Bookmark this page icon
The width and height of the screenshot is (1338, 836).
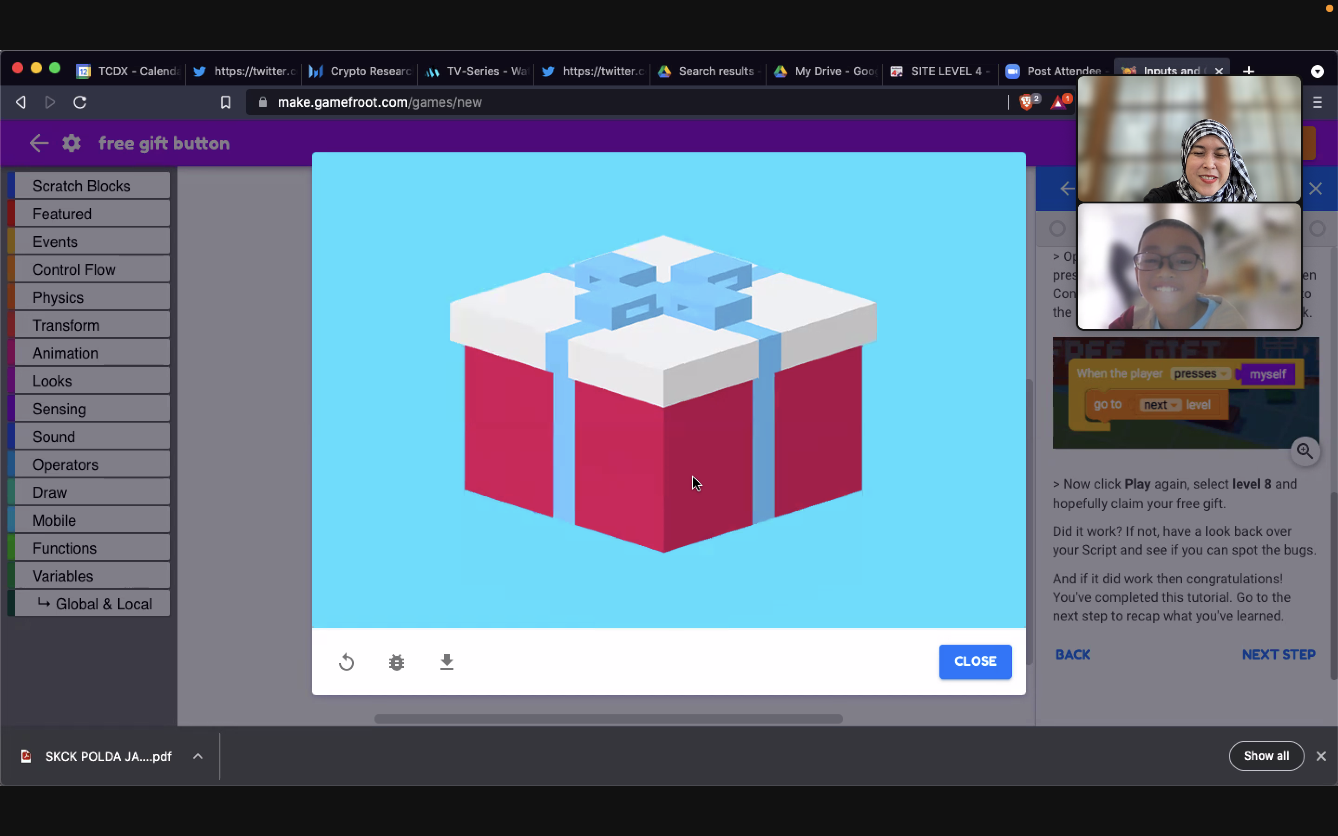coord(226,102)
